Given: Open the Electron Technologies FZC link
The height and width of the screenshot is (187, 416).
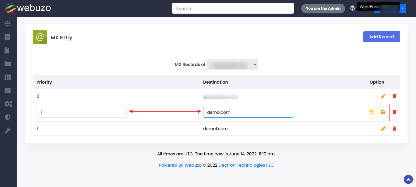Looking at the screenshot, I should pos(246,165).
